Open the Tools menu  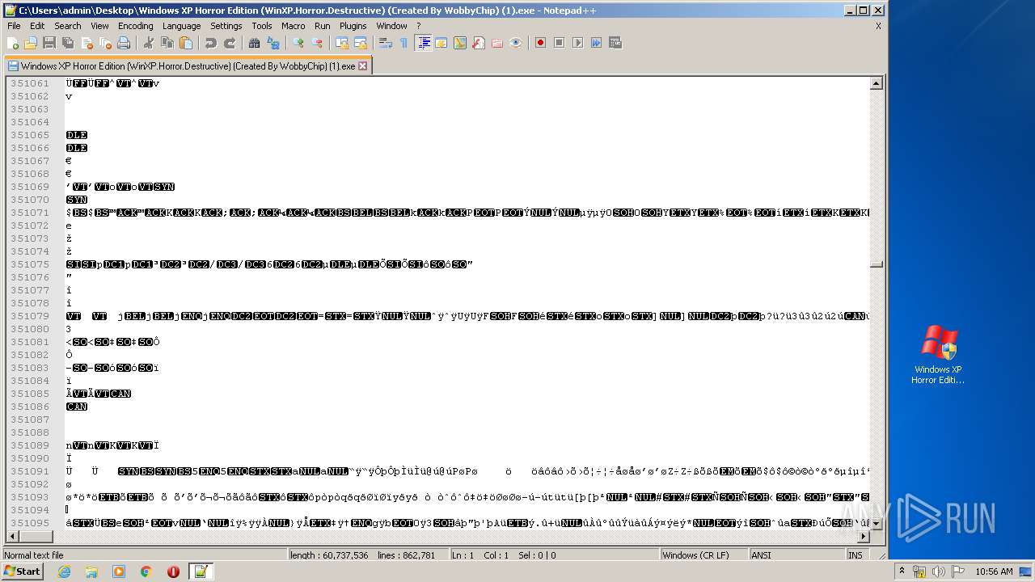(x=262, y=26)
